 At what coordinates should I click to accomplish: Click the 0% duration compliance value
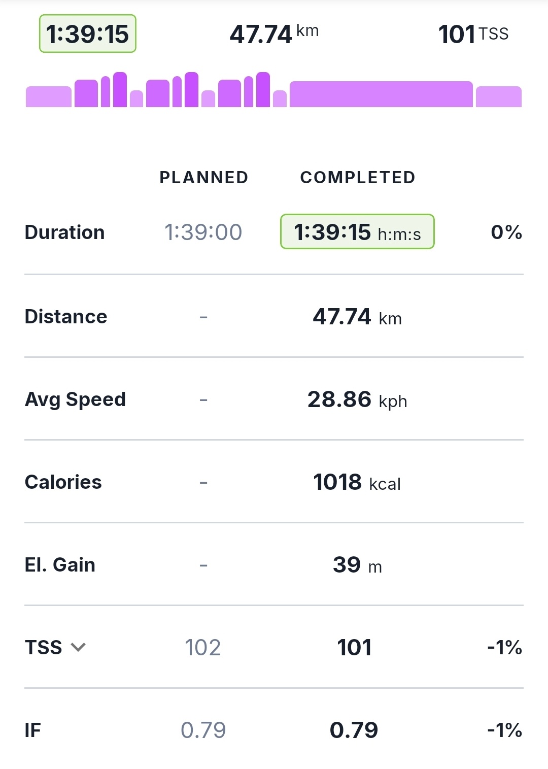coord(506,232)
